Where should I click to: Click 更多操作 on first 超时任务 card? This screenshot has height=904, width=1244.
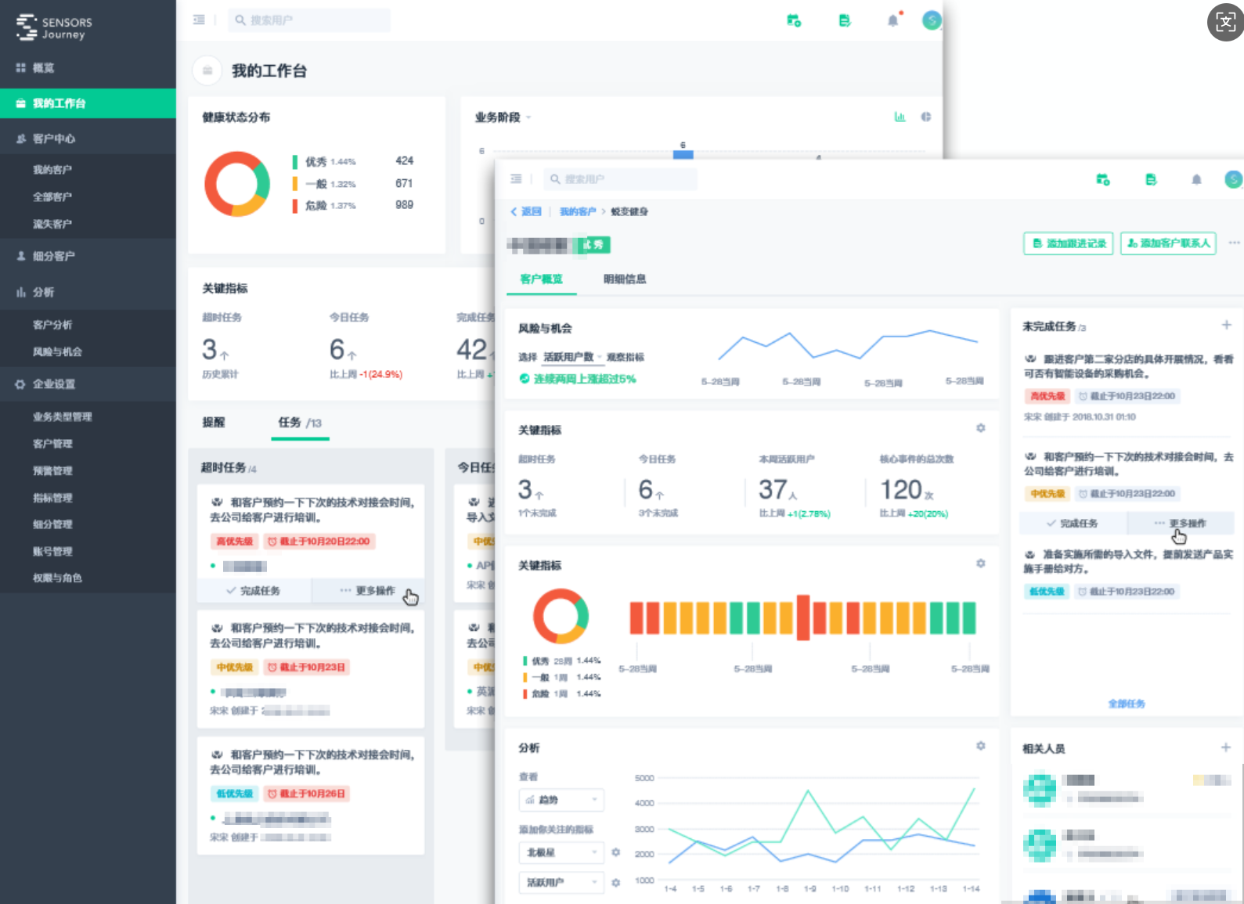coord(368,591)
